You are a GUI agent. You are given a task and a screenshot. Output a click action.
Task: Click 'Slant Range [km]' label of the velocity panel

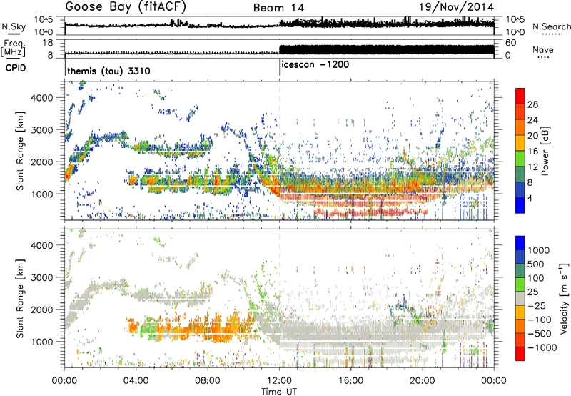pyautogui.click(x=20, y=298)
